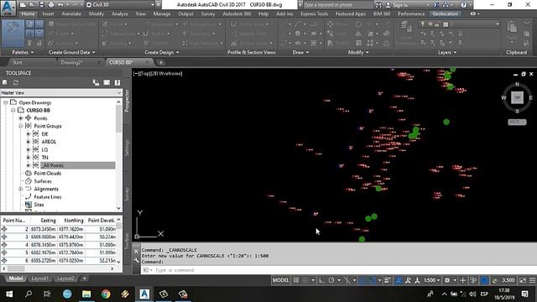Click the large Toolspace button in Palettes panel

[13, 34]
